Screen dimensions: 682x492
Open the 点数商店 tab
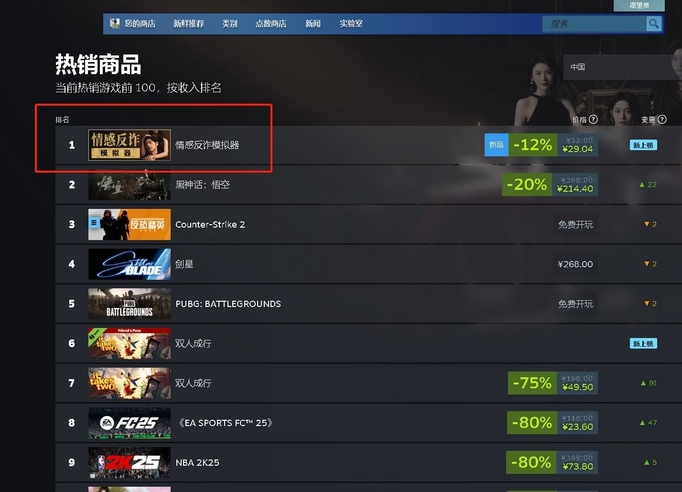(x=271, y=23)
